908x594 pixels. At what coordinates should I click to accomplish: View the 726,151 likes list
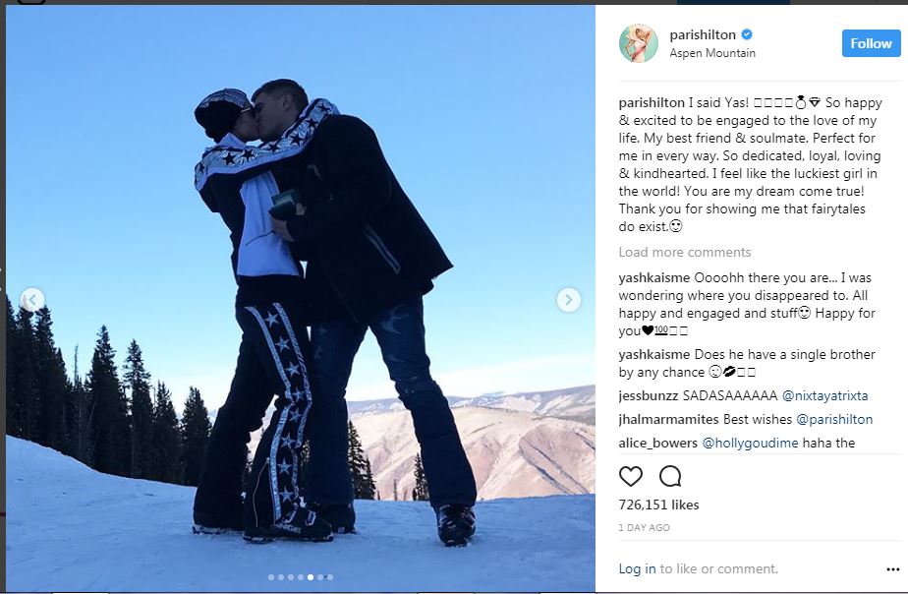click(x=658, y=505)
